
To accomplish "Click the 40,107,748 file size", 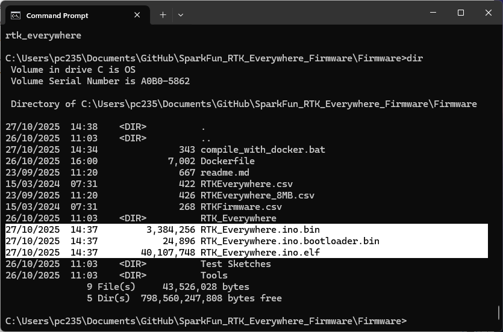I will [x=168, y=253].
